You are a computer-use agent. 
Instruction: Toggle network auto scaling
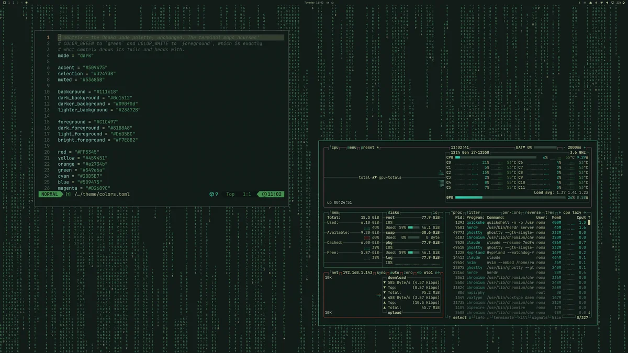(395, 272)
